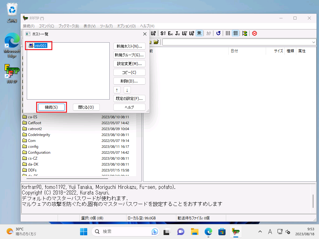Toggle the half-width kana conversion button
Screen dimensions: 319x239
pyautogui.click(x=208, y=33)
